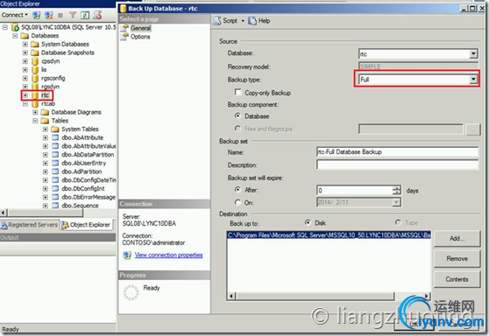489x336 pixels.
Task: Click the Help toolbar button label
Action: point(264,21)
